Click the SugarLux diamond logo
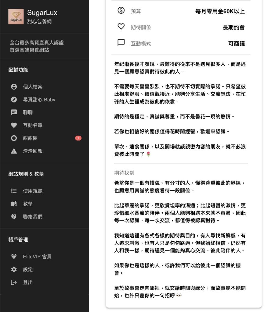Viewport: 268px width, 312px height. 16,17
